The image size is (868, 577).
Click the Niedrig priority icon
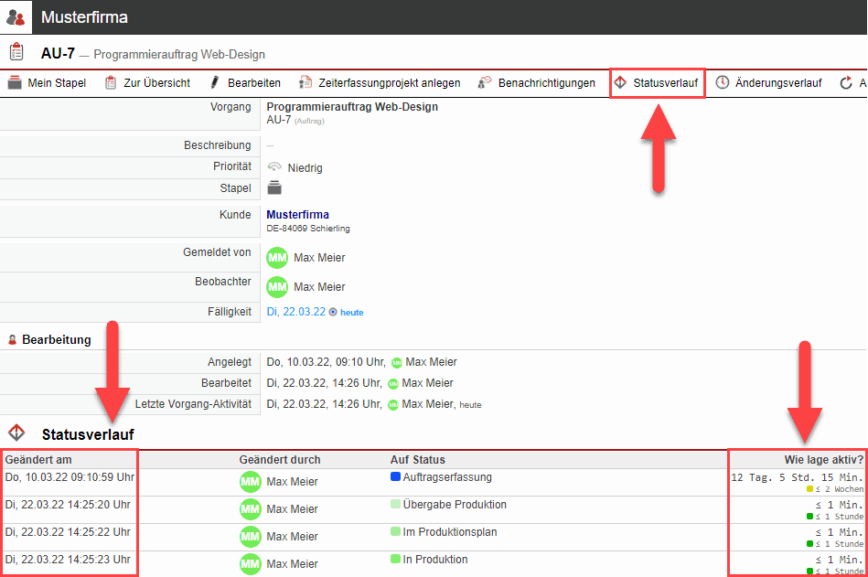pos(274,167)
